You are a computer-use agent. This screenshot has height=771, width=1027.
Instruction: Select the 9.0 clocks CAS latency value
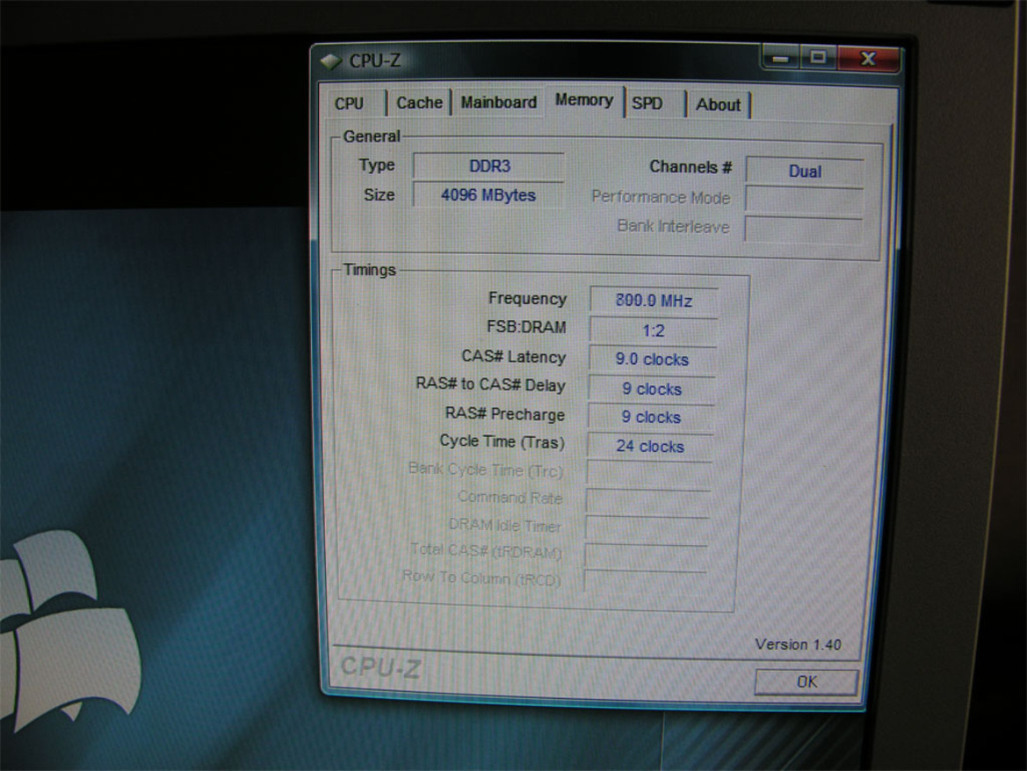click(652, 360)
